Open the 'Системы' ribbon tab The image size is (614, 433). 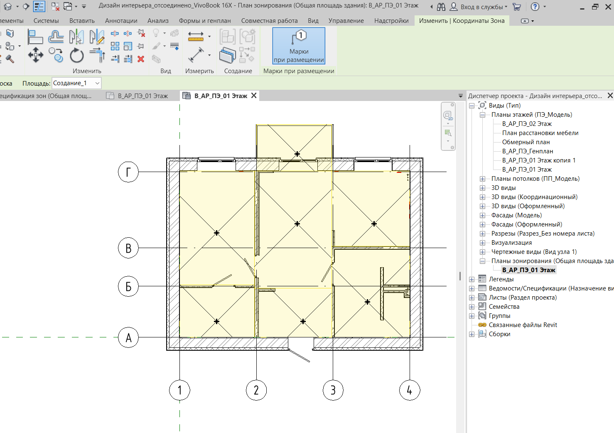(x=46, y=21)
